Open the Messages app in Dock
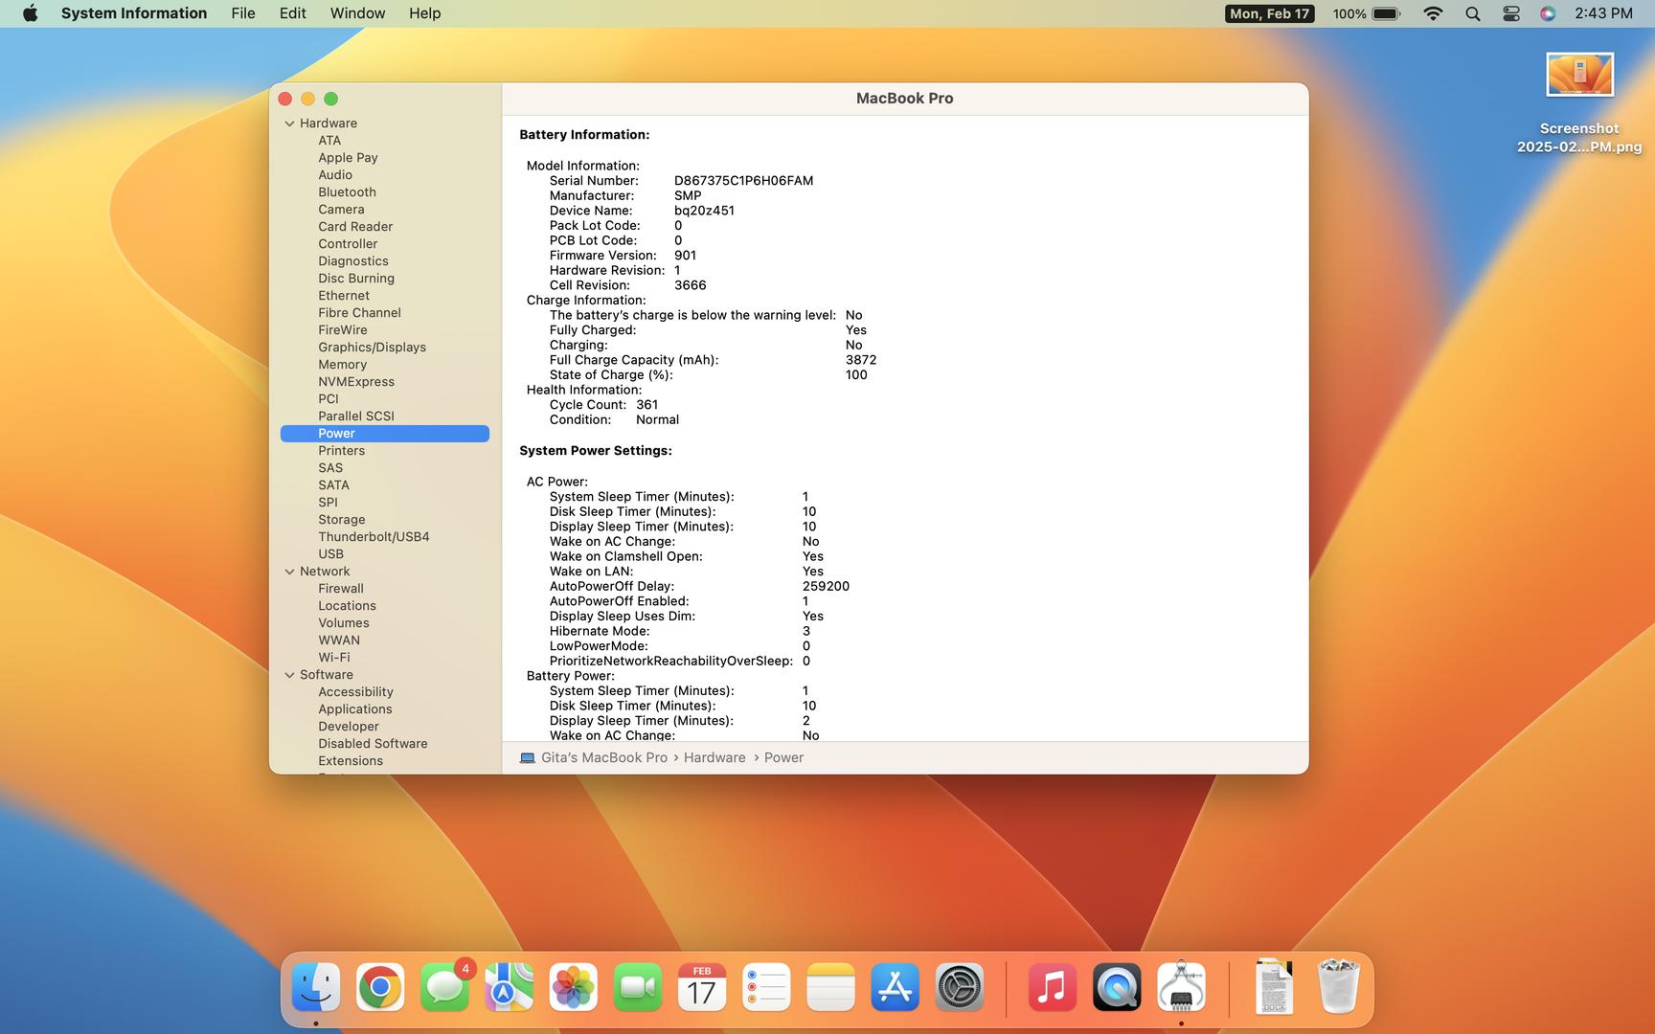This screenshot has height=1034, width=1655. pyautogui.click(x=444, y=987)
